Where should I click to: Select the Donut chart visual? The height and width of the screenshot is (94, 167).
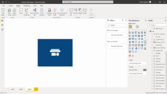[142, 39]
